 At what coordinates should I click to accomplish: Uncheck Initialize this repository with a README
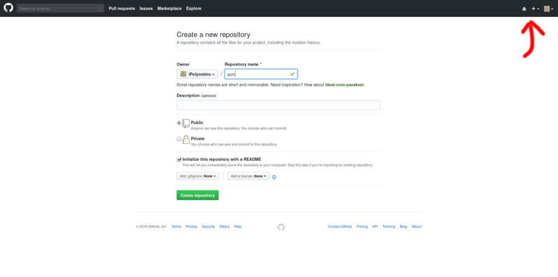(x=179, y=160)
